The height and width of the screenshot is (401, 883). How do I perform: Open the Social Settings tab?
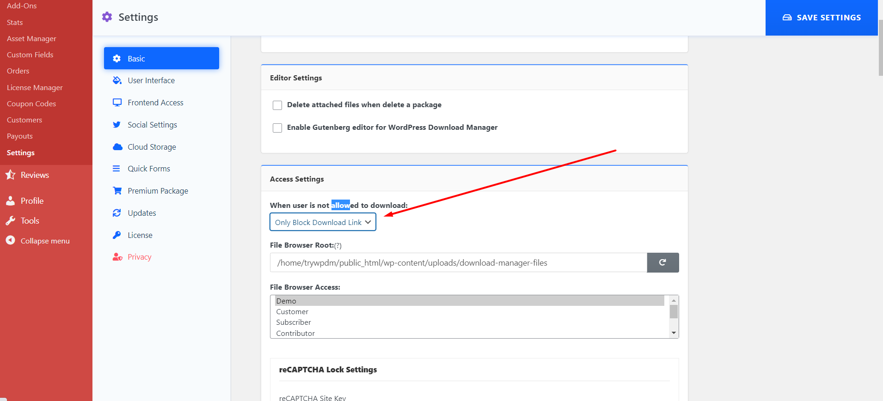[161, 125]
